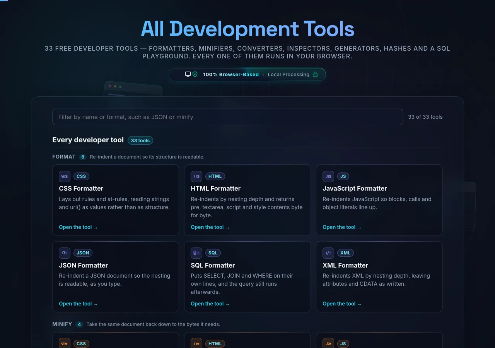The image size is (495, 348).
Task: Click the 'Local Processing' label
Action: [x=288, y=74]
